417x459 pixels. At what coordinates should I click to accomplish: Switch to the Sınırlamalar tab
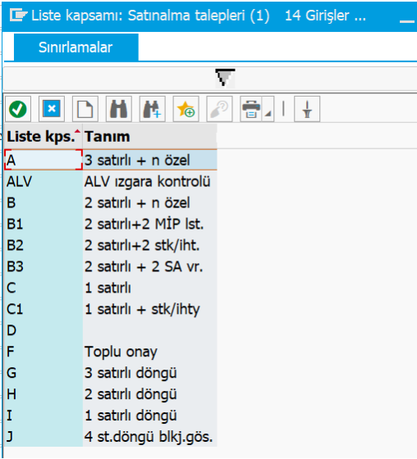[76, 48]
